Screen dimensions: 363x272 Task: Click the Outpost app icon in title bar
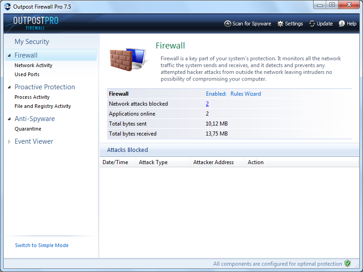click(7, 7)
